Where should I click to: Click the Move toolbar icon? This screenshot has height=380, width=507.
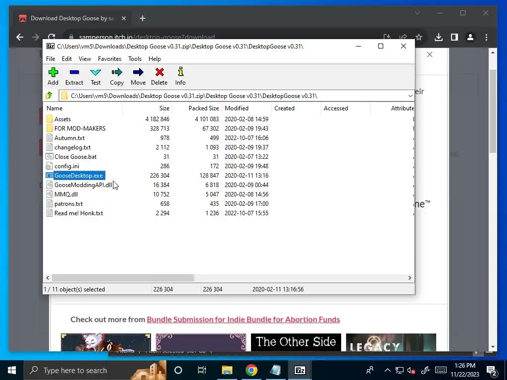click(138, 72)
